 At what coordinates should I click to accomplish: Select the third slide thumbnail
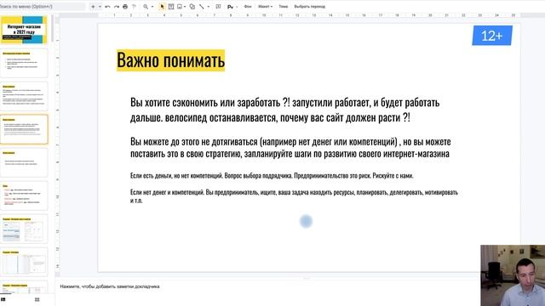(x=24, y=96)
